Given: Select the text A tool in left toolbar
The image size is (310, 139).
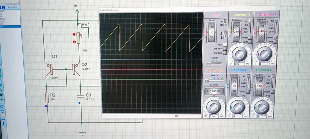Looking at the screenshot, I should 1,90.
